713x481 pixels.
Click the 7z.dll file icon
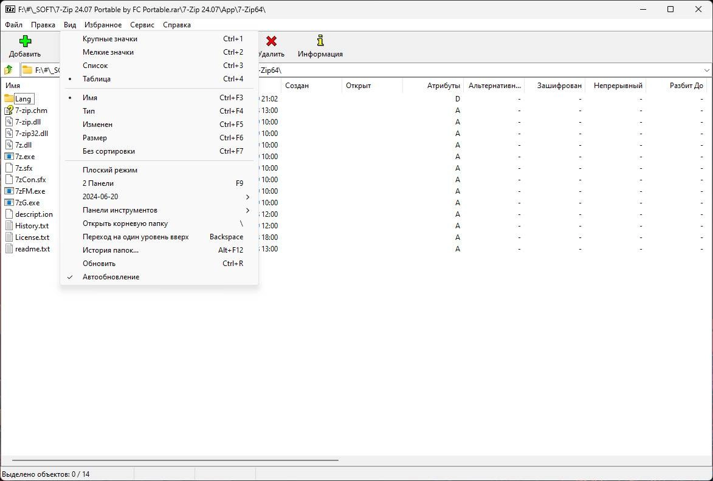9,145
